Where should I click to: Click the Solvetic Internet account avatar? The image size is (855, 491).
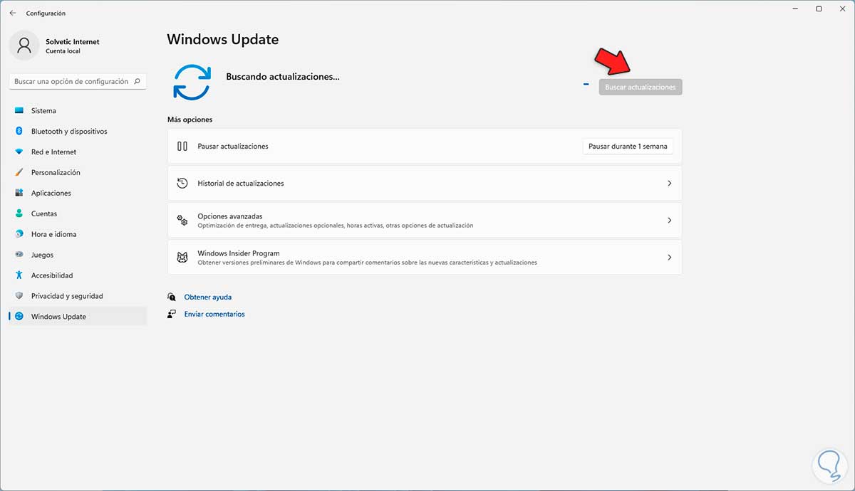(24, 46)
